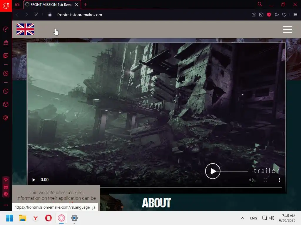The image size is (301, 225).
Task: Open the ad blocker shield
Action: pyautogui.click(x=269, y=15)
